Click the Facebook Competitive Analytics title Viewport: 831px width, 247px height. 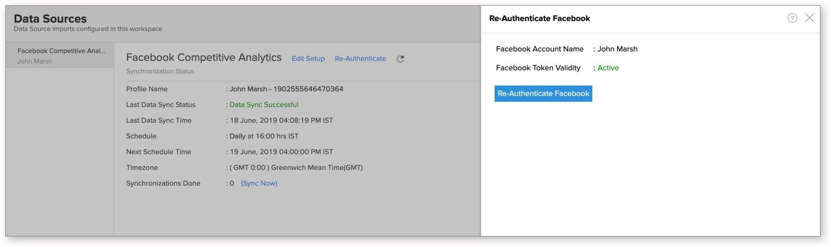coord(203,58)
